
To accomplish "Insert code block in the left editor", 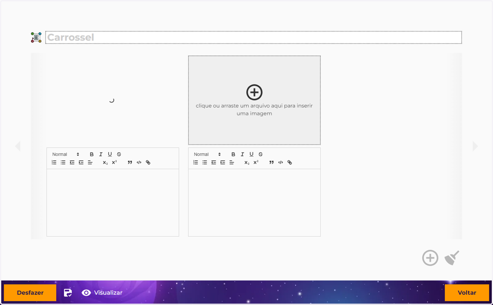I will pyautogui.click(x=139, y=162).
